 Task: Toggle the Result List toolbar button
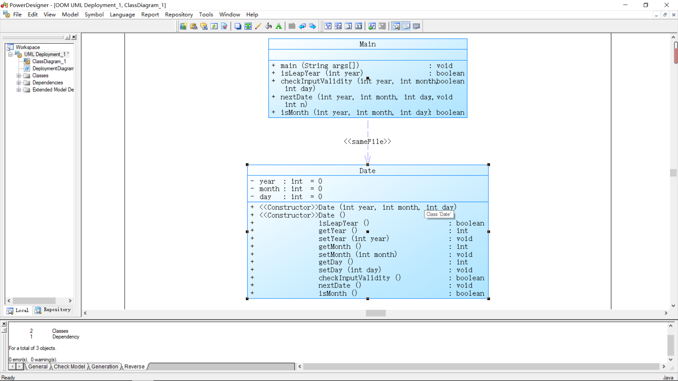click(417, 26)
